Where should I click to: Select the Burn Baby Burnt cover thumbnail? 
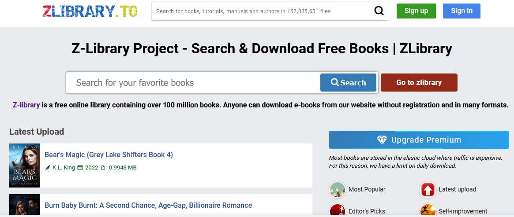click(x=25, y=205)
